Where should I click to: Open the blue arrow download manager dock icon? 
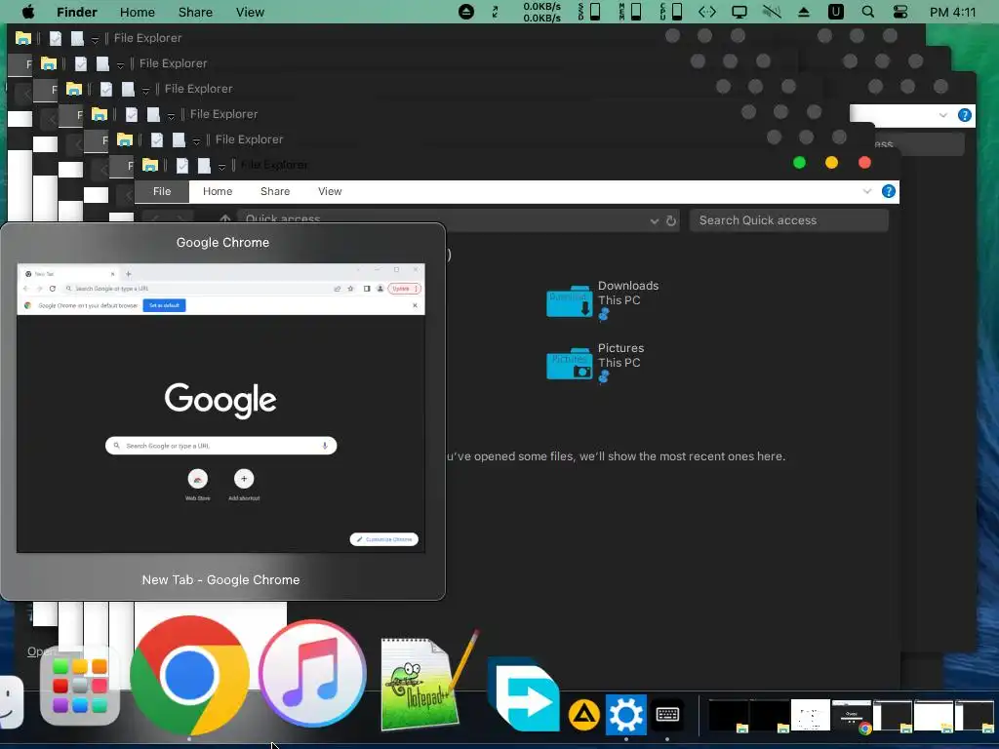point(524,693)
